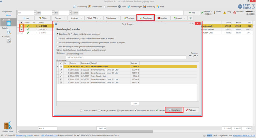Expand the Import dropdown arrow
Screen dimensions: 256x138
point(185,18)
